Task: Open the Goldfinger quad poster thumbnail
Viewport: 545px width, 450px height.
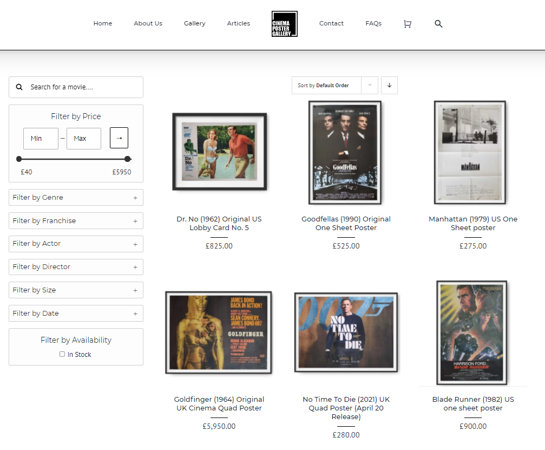Action: coord(219,332)
